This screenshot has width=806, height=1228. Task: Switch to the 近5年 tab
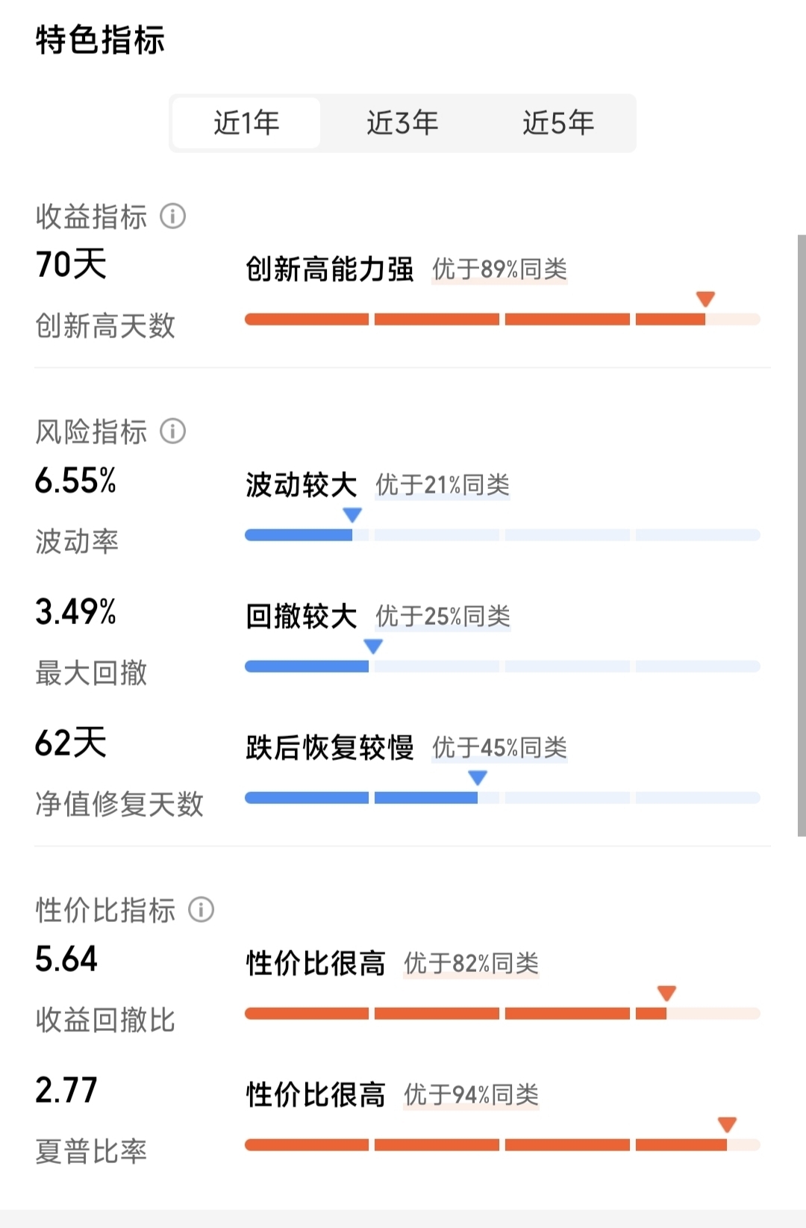click(x=558, y=122)
